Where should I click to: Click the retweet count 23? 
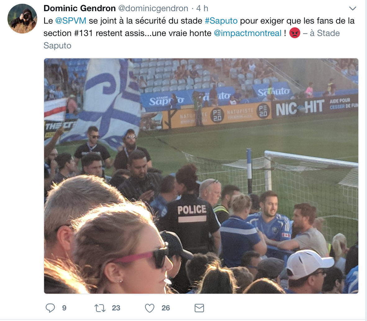(x=116, y=308)
